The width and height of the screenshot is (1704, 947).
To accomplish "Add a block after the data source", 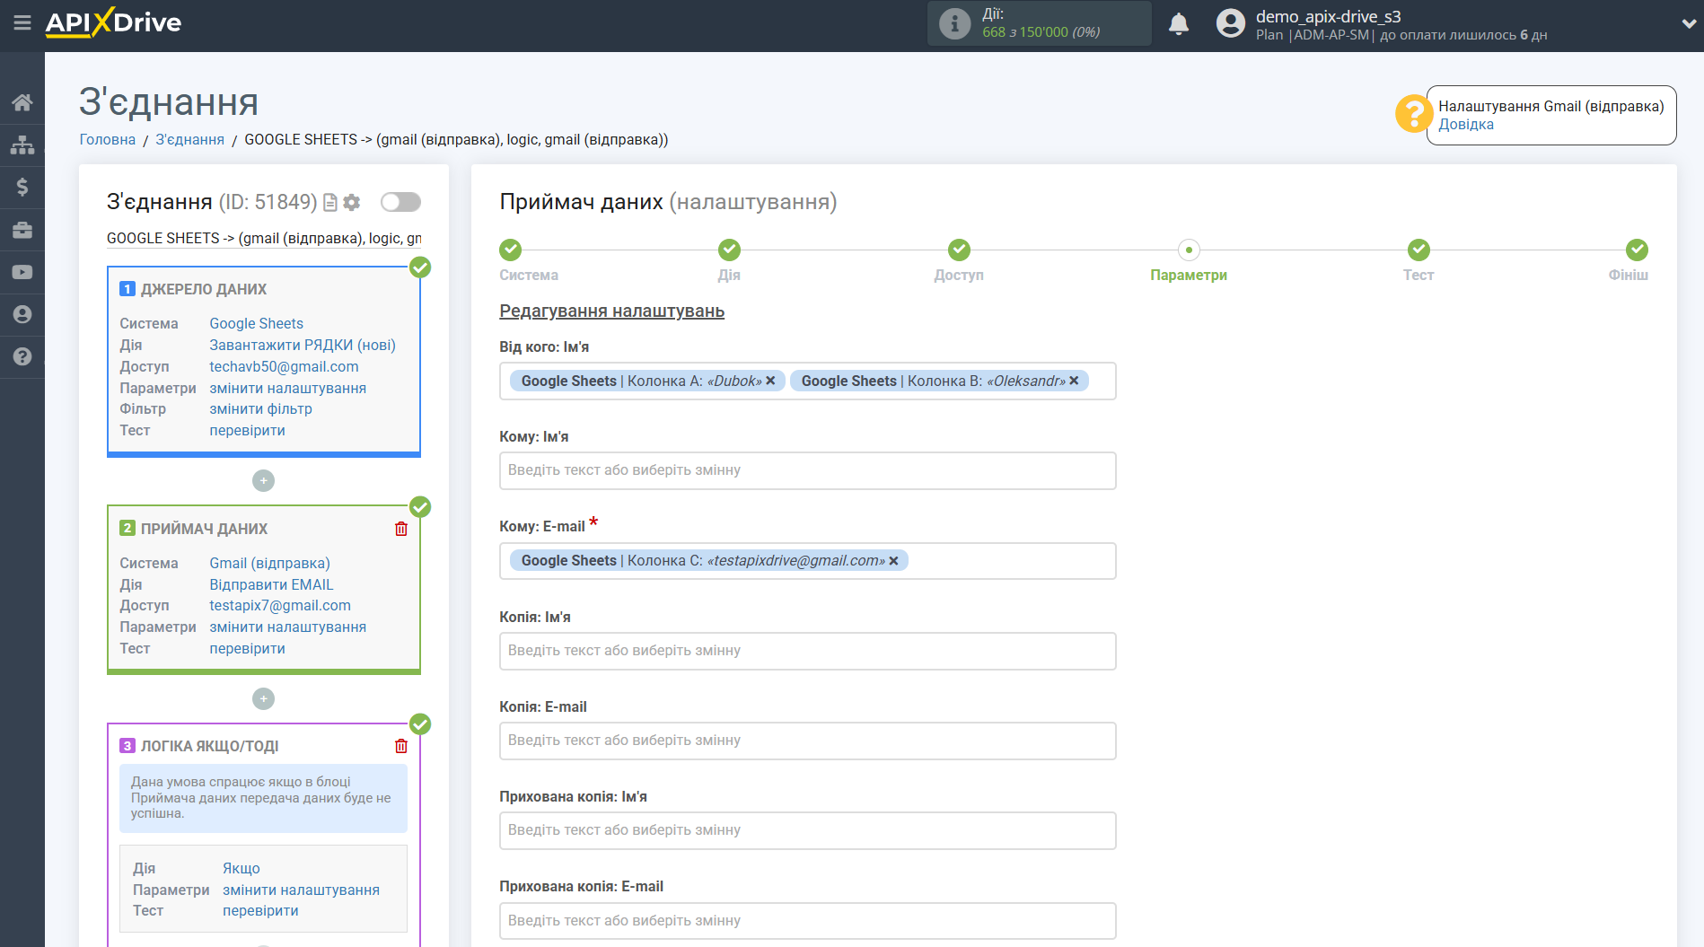I will [x=263, y=481].
